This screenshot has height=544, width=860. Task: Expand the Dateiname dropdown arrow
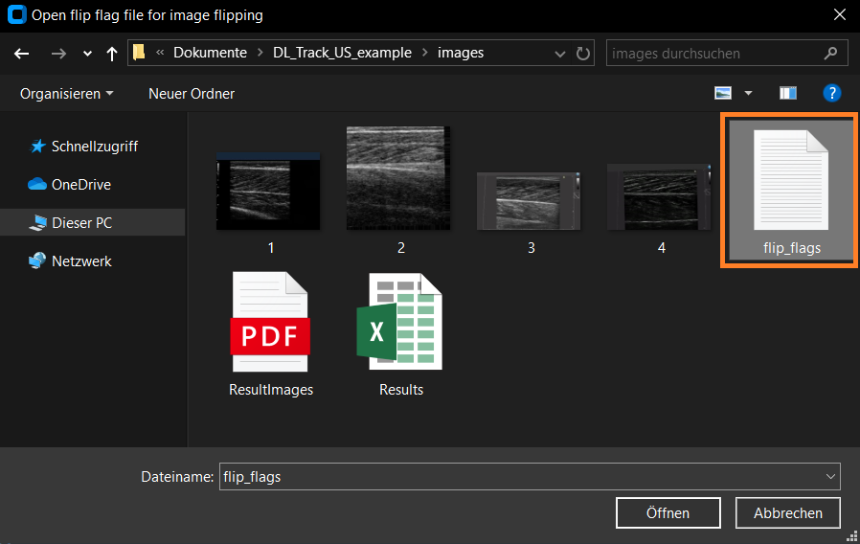pos(829,476)
